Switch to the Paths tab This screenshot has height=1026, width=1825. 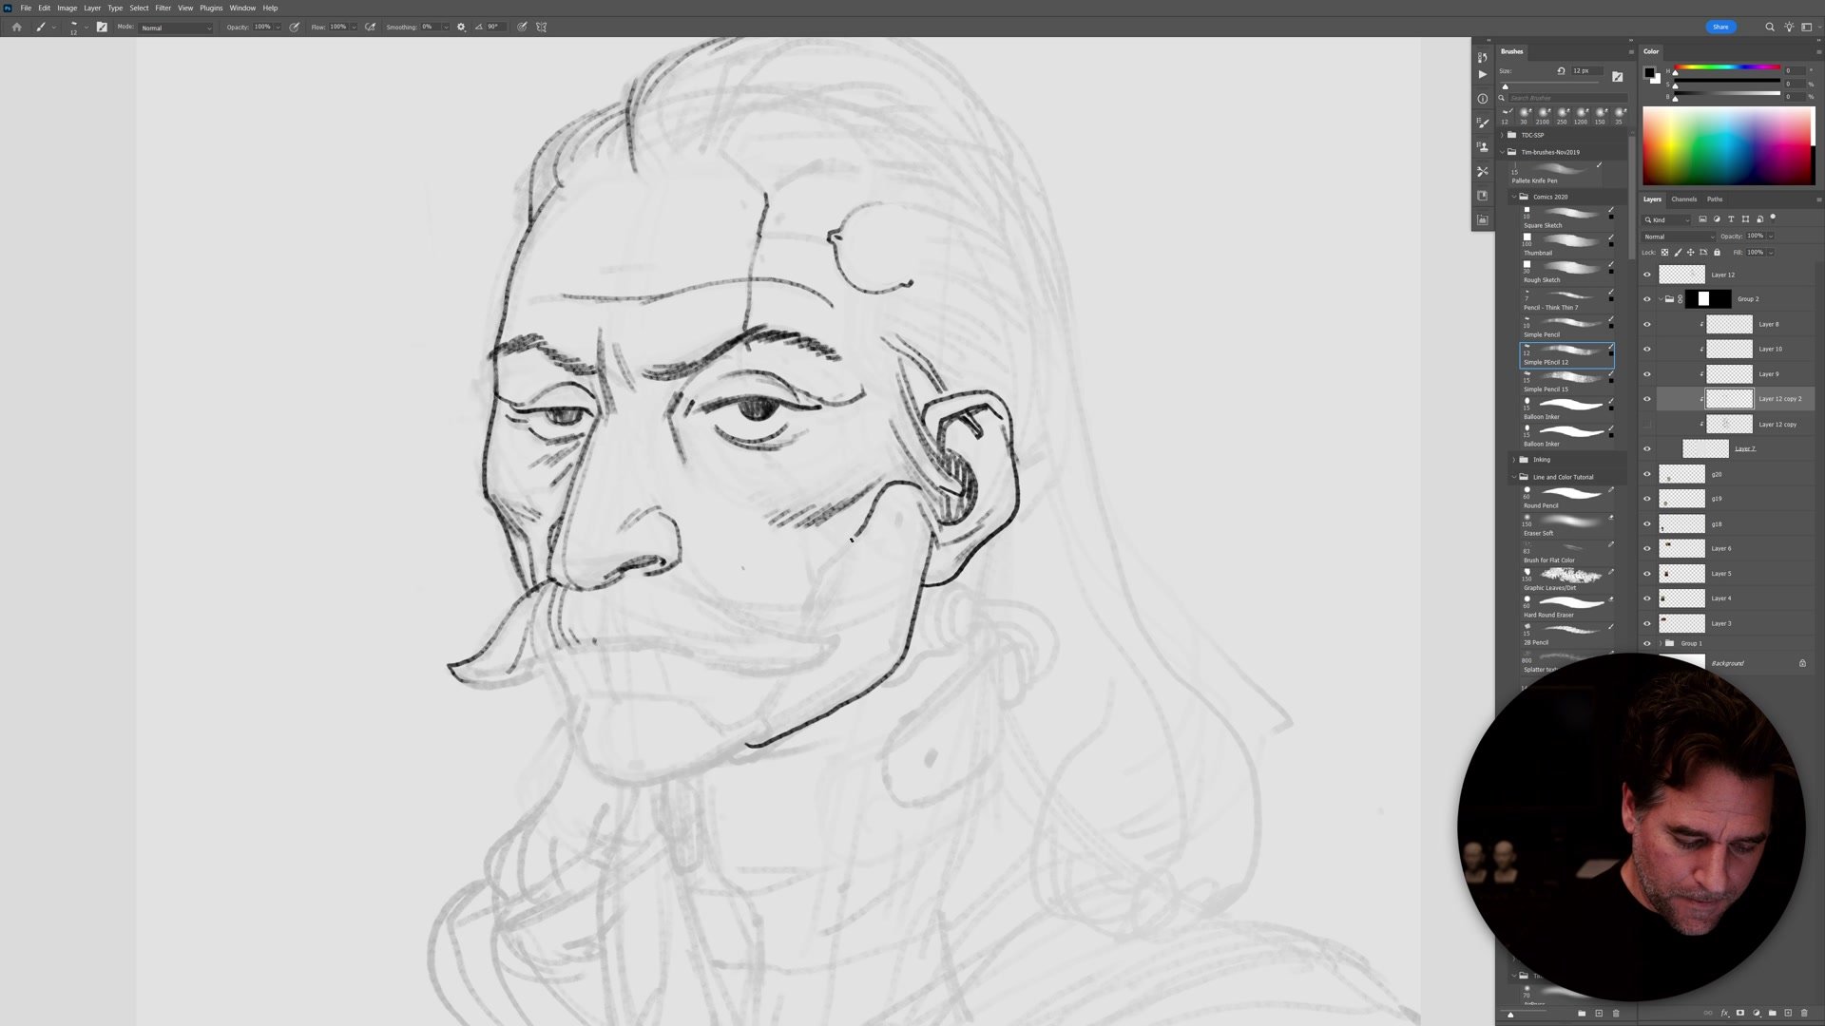pyautogui.click(x=1715, y=199)
